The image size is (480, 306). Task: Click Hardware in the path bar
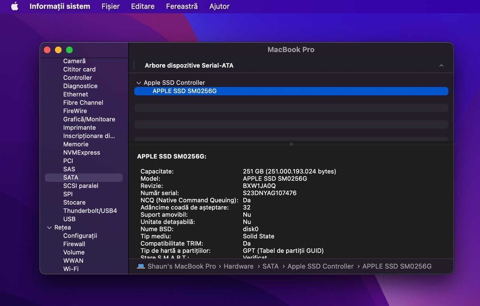point(239,266)
